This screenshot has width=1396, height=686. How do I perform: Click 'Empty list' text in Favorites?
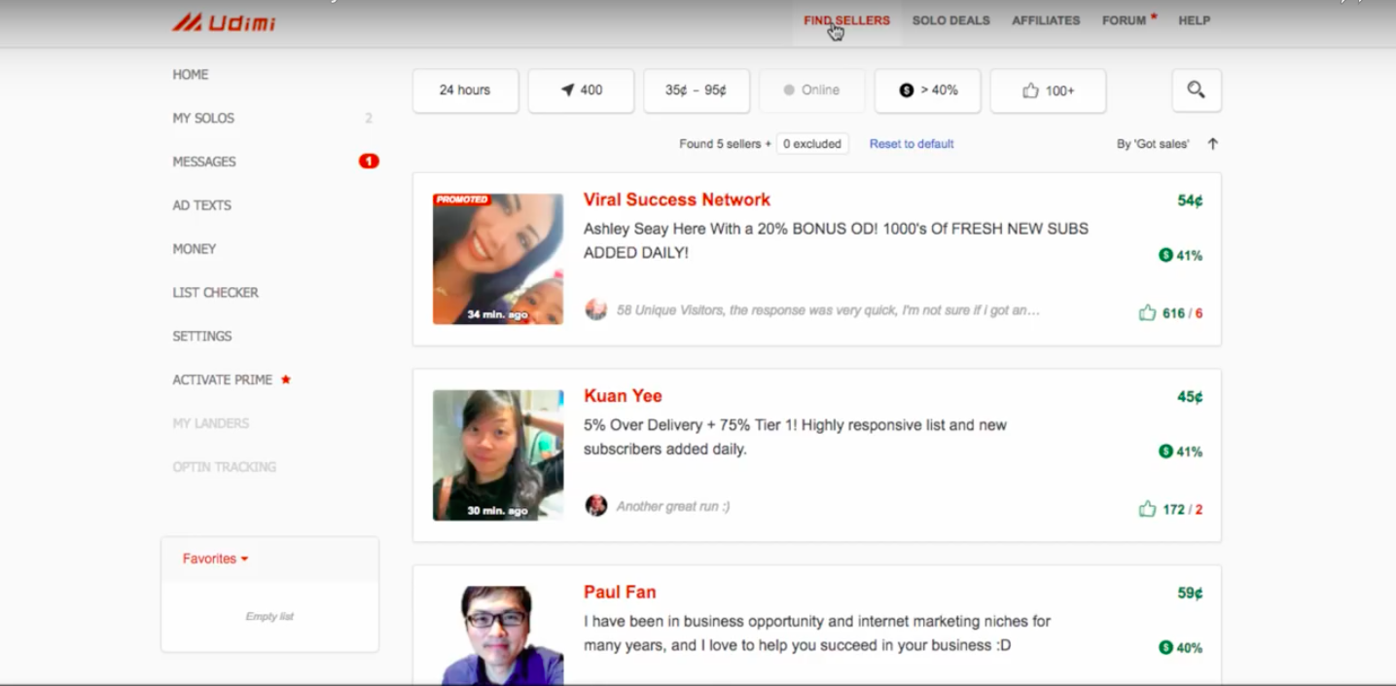[269, 617]
